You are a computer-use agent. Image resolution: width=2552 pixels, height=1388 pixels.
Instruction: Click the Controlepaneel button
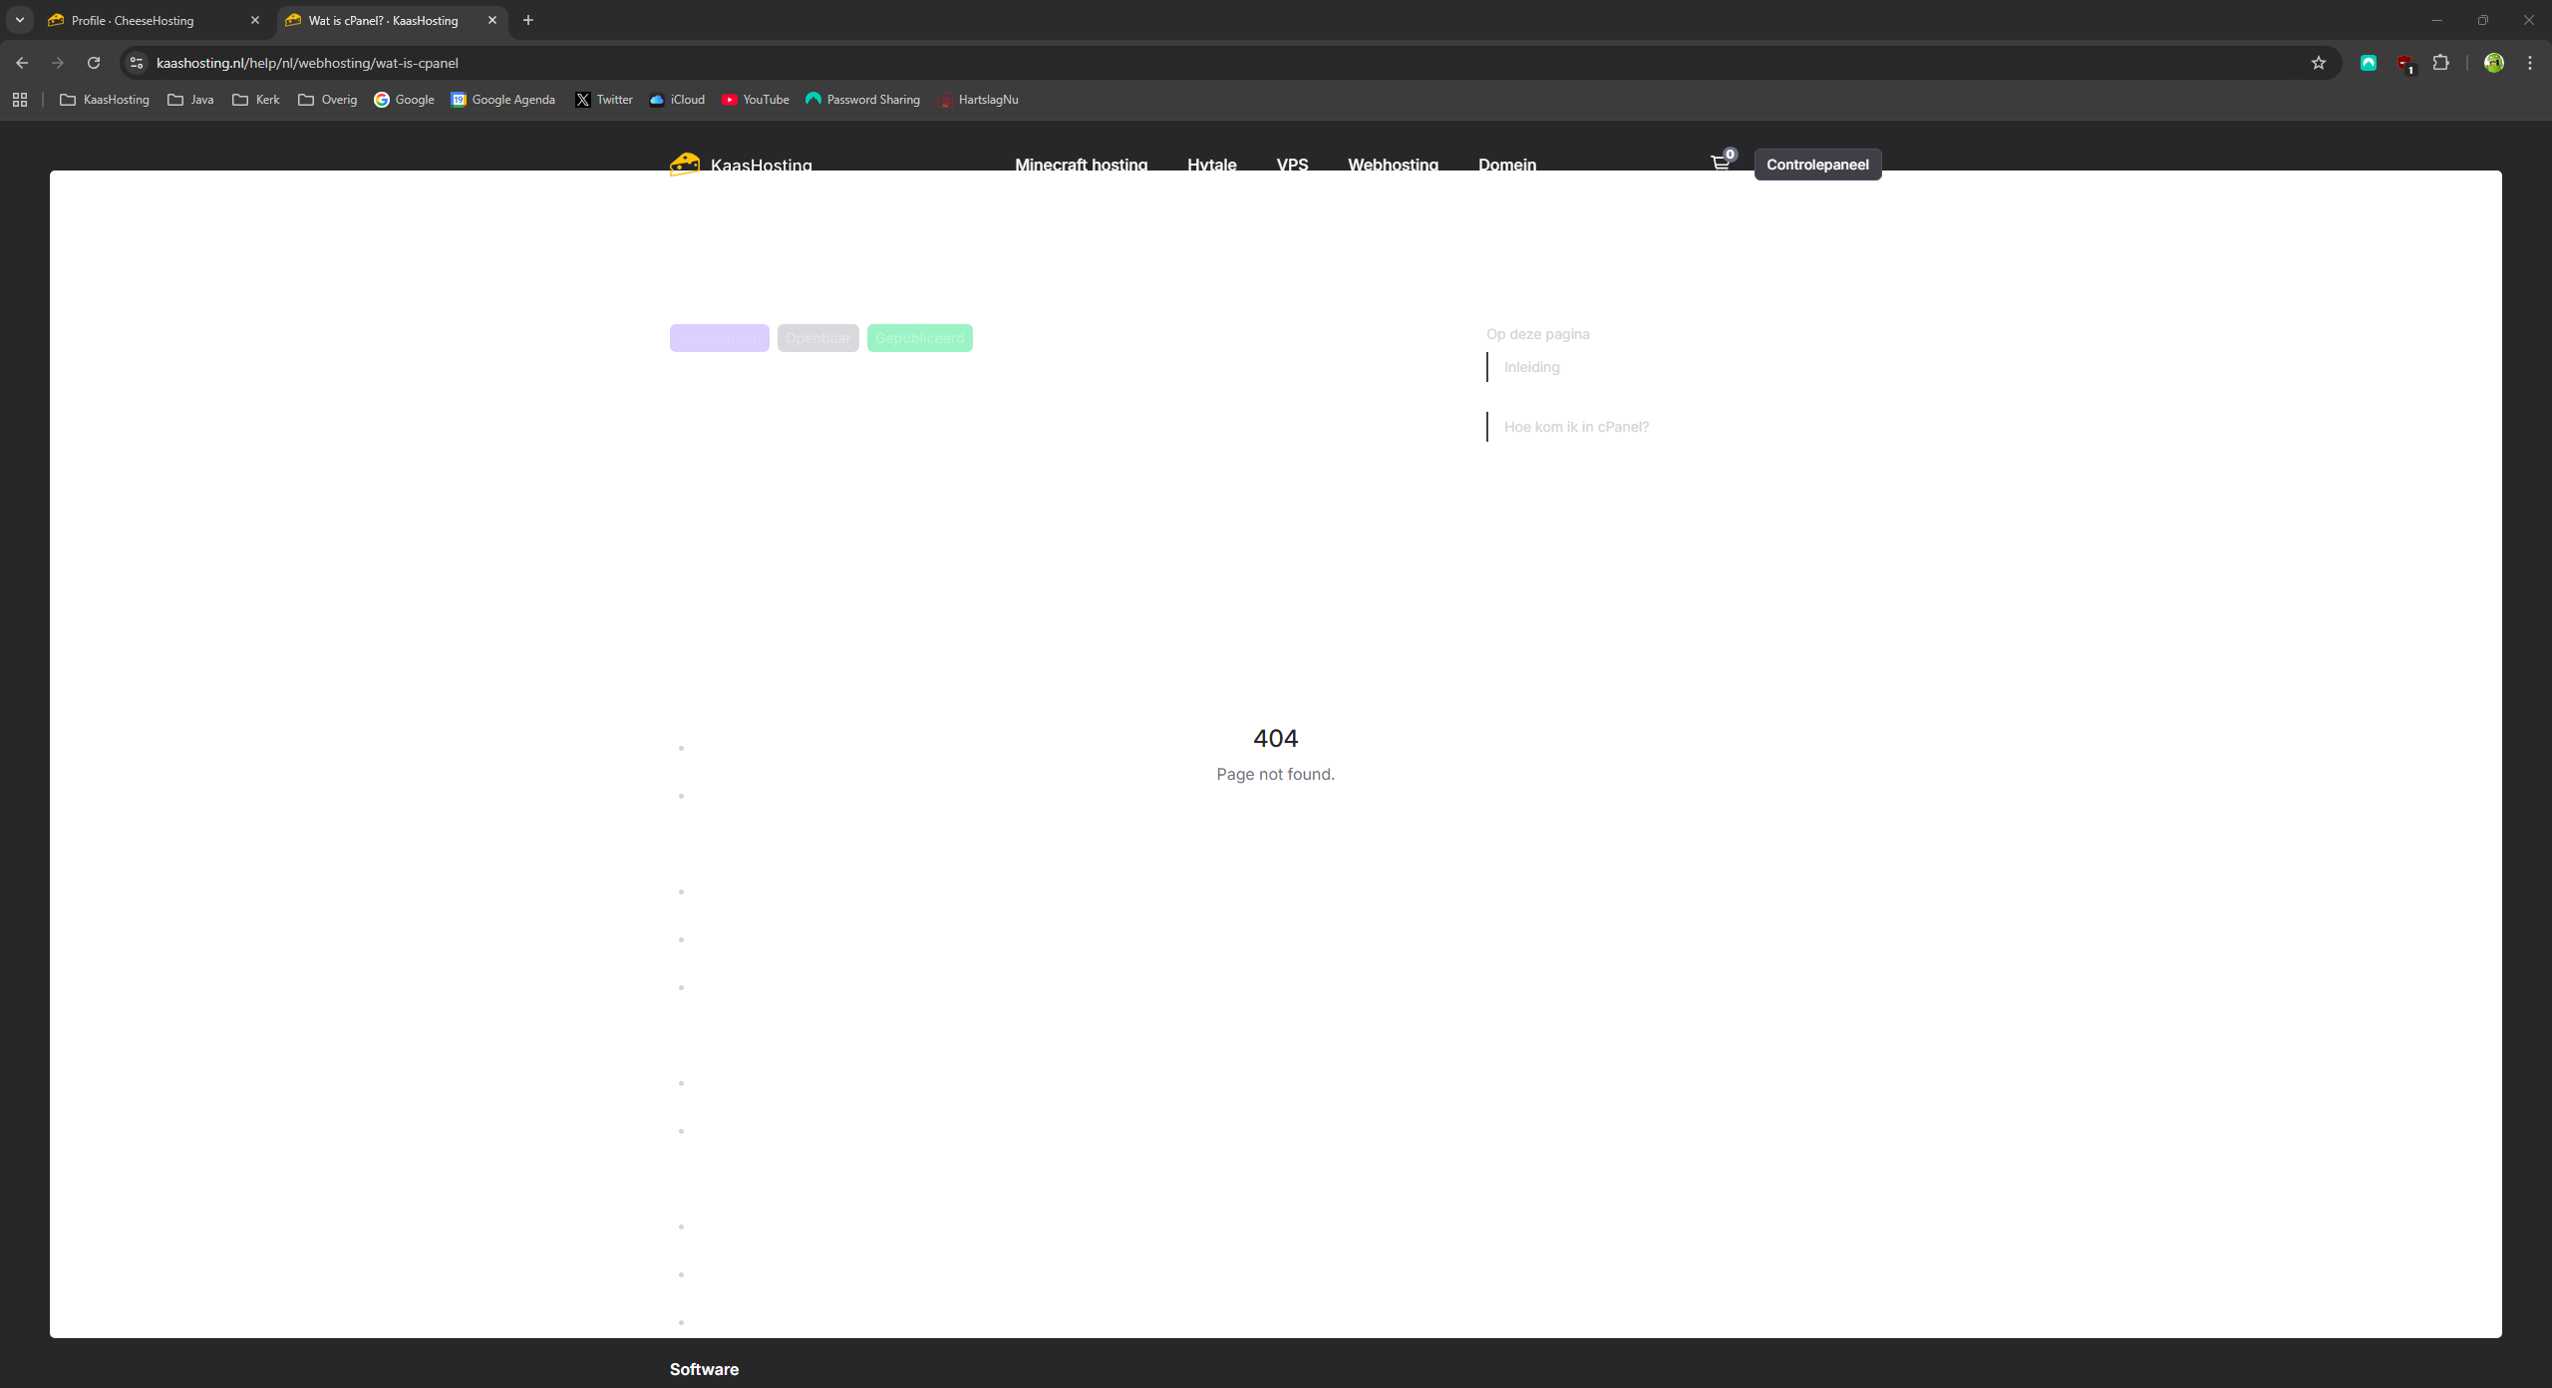[x=1816, y=165]
